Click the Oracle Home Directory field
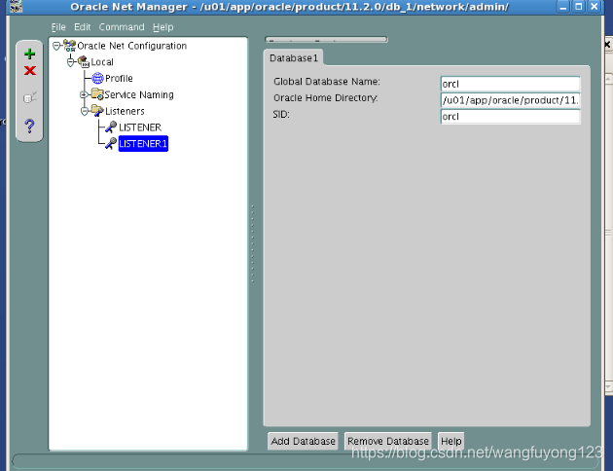The image size is (613, 471). tap(510, 100)
